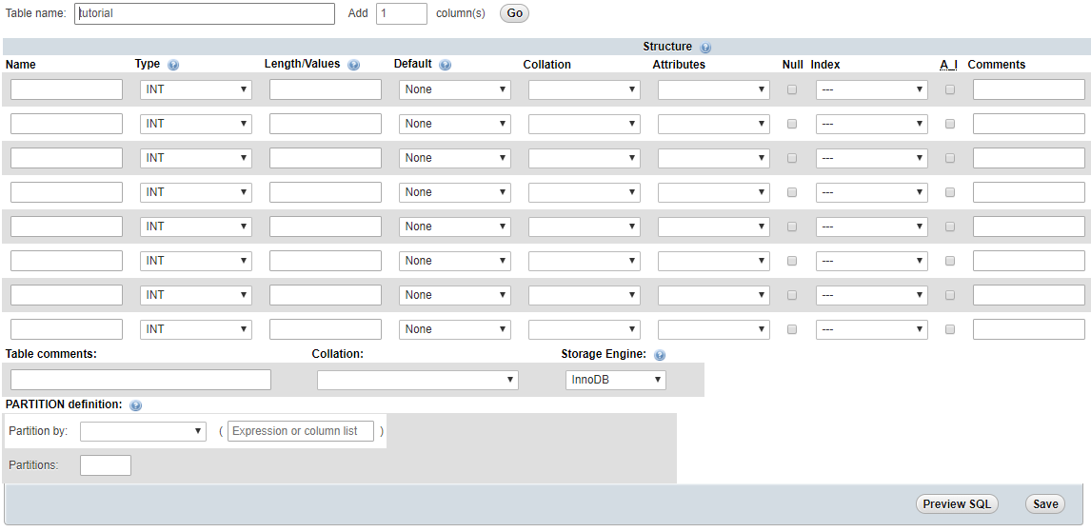Open help icon next to Storage Engine label
1091x532 pixels.
click(x=660, y=355)
